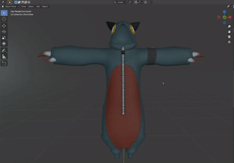The width and height of the screenshot is (234, 163).
Task: Select the Measure tool
Action: (x=4, y=56)
